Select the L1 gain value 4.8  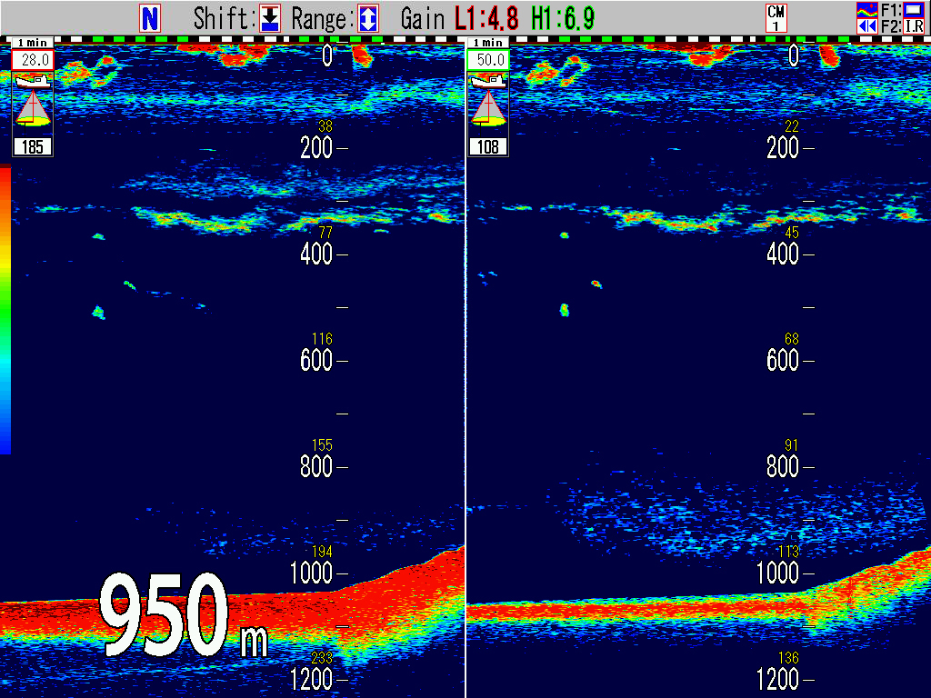coord(486,19)
